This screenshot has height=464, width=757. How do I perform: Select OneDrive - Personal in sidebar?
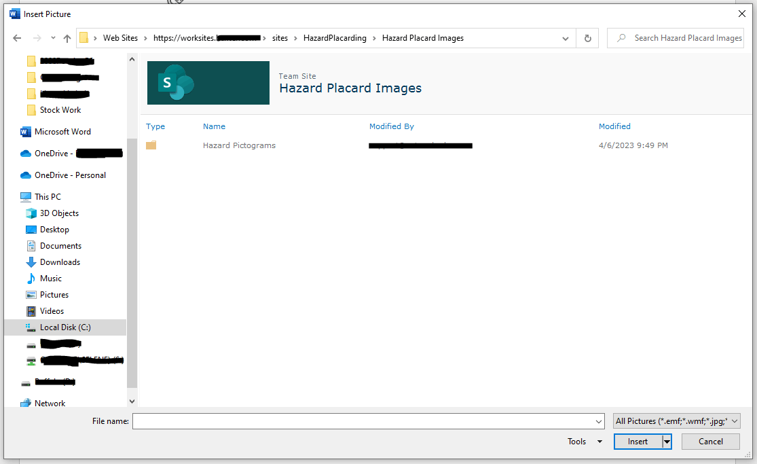(x=70, y=175)
